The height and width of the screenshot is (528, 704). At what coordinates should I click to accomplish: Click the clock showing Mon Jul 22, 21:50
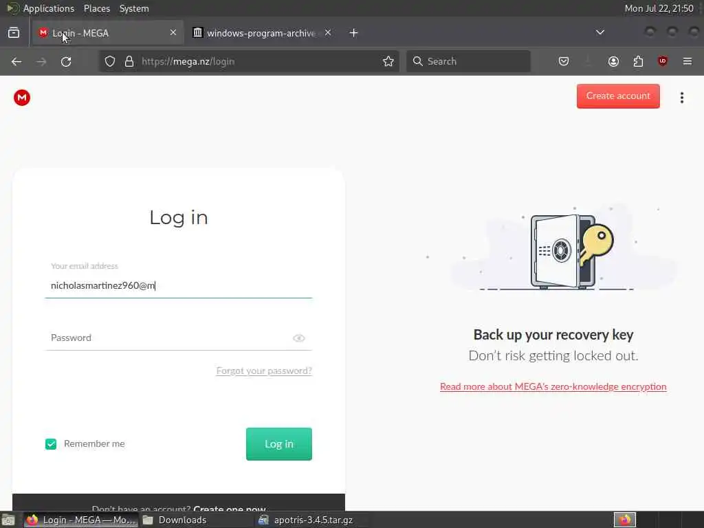659,8
